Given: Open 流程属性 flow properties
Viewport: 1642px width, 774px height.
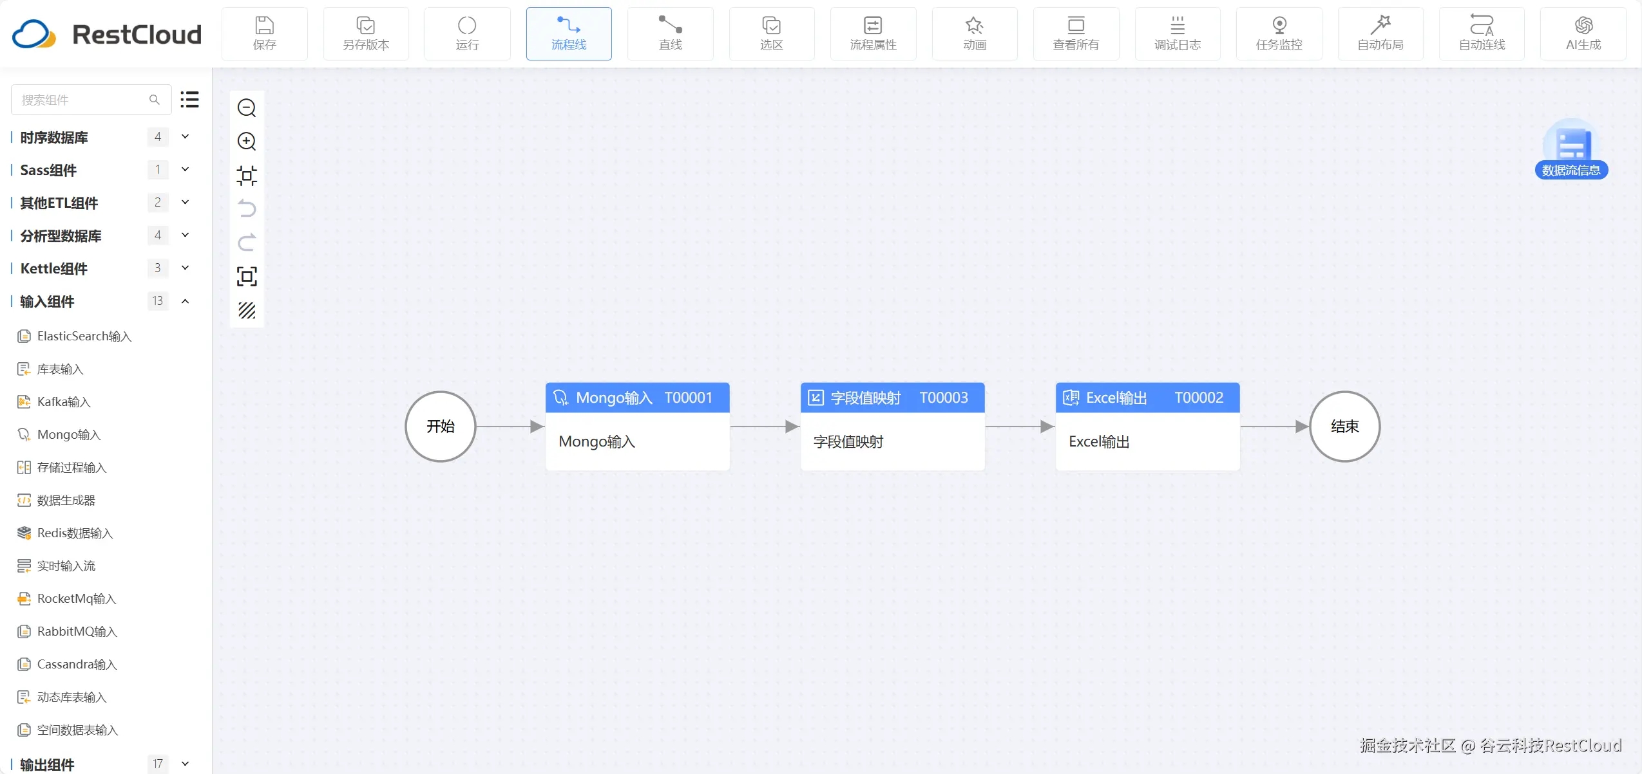Looking at the screenshot, I should pos(874,34).
